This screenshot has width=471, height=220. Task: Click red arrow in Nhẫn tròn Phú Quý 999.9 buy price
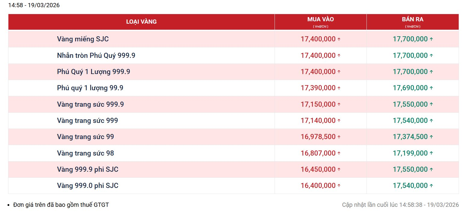[339, 56]
